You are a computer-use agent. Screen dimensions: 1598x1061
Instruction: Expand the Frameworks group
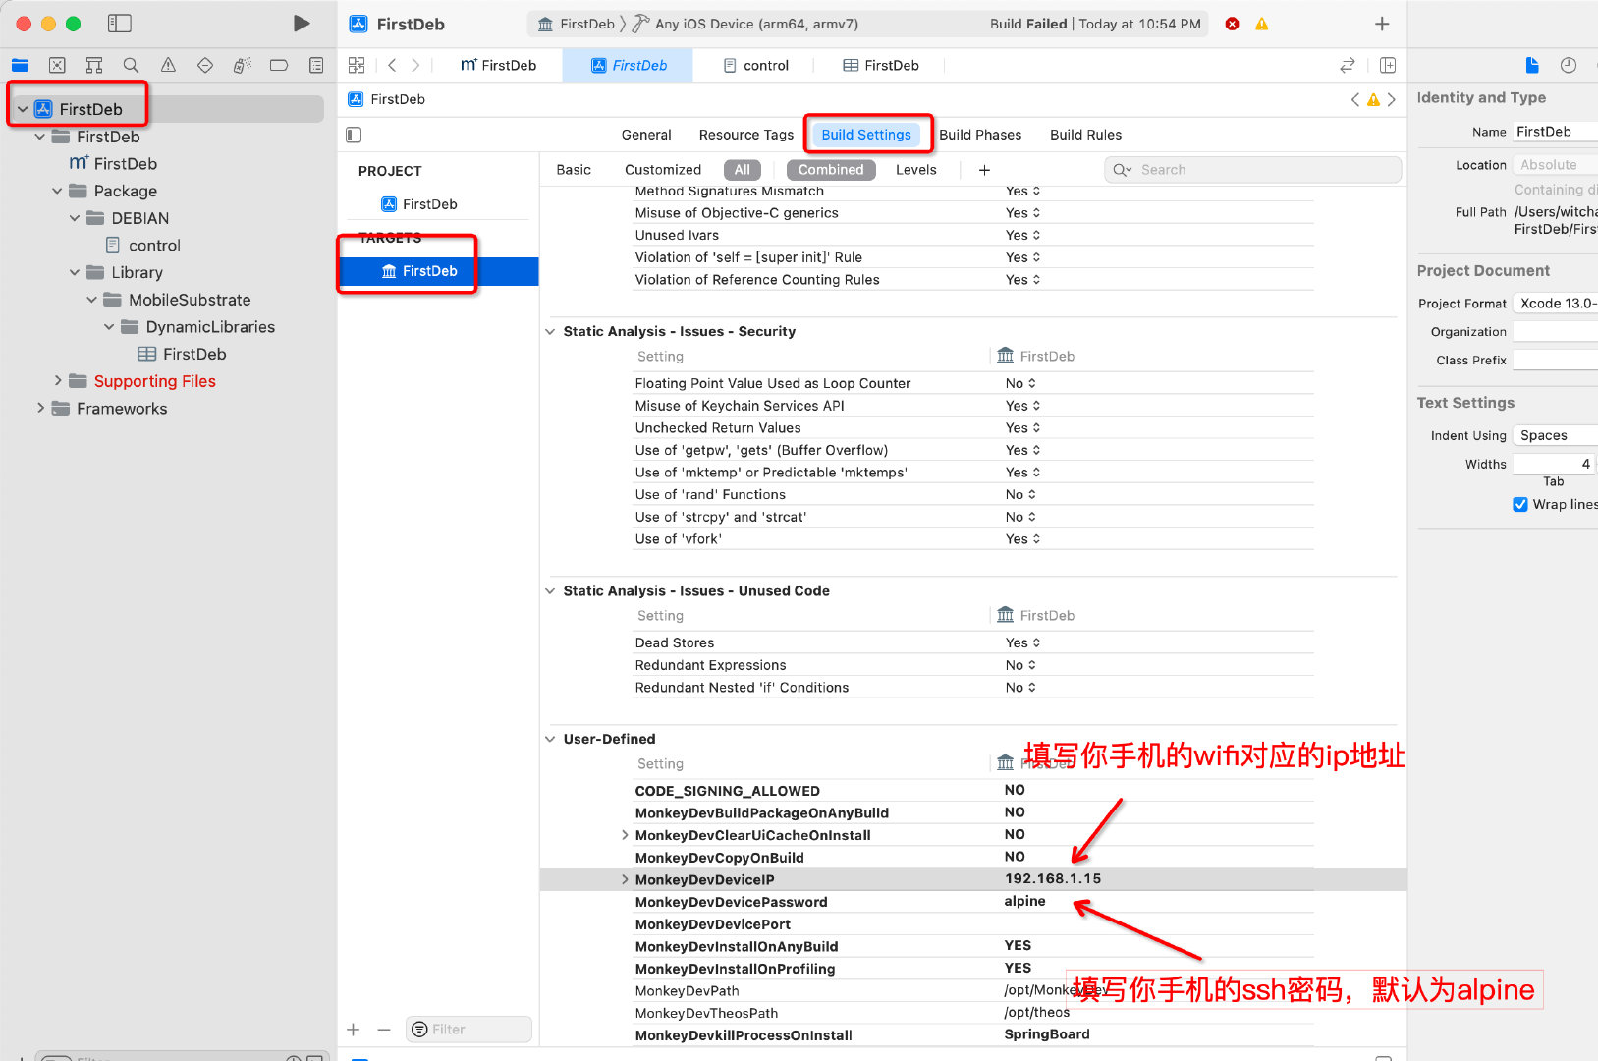pos(40,408)
